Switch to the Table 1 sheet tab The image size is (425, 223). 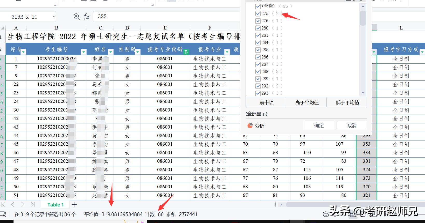pyautogui.click(x=55, y=205)
